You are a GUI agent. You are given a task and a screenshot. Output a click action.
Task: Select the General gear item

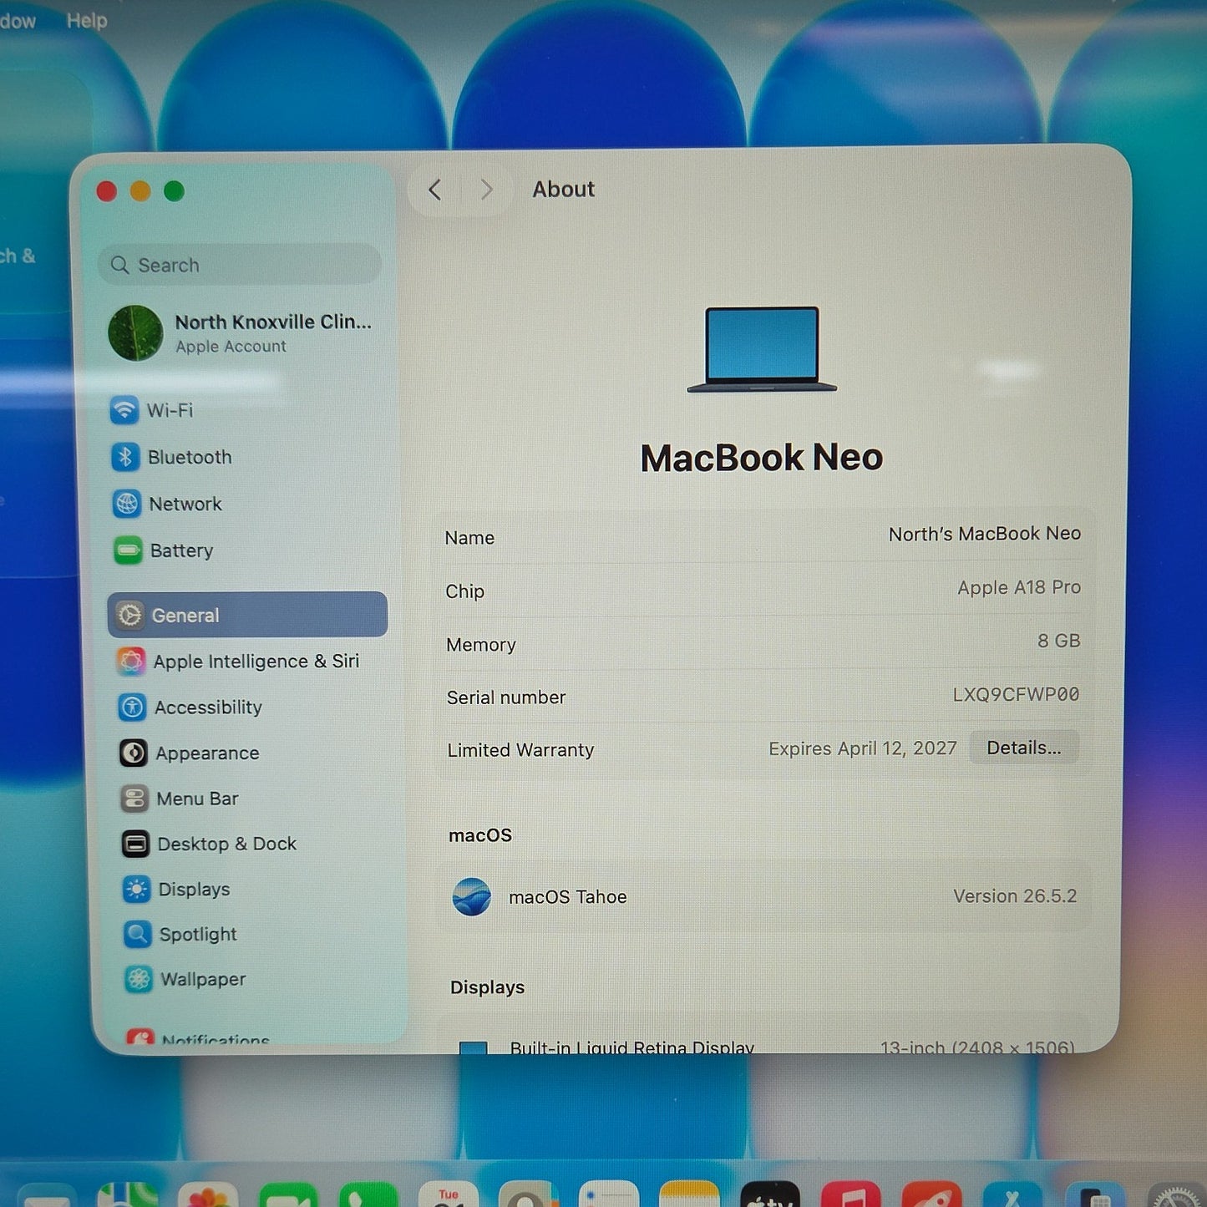[x=248, y=615]
